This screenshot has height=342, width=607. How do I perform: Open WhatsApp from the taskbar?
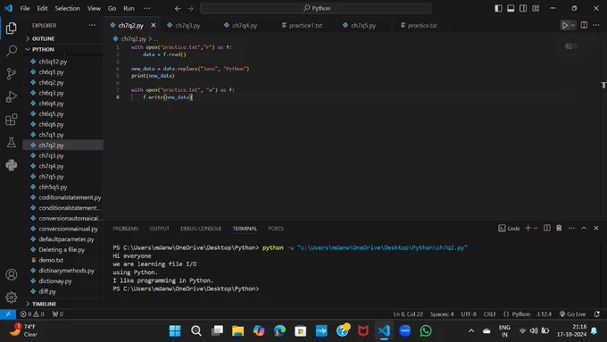pos(426,330)
